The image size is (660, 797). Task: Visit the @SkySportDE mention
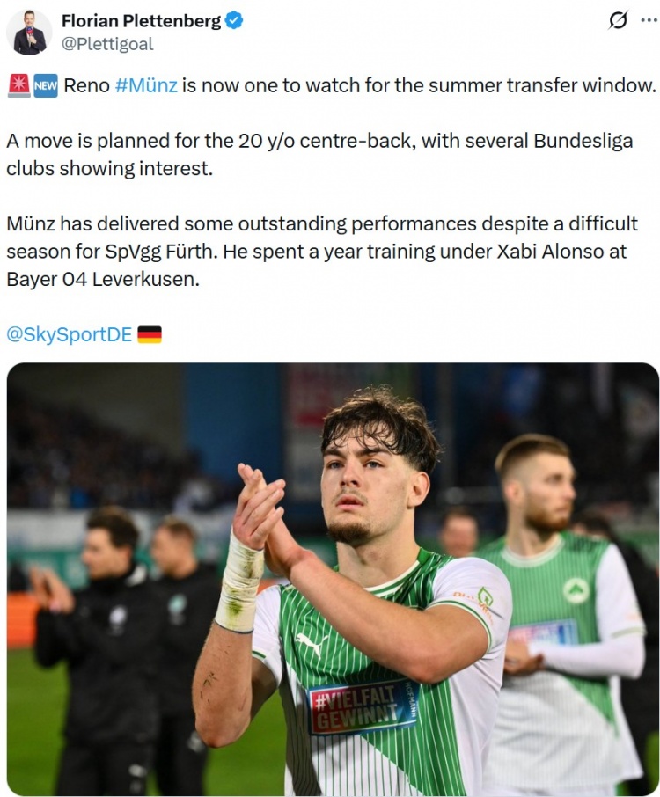tap(70, 334)
